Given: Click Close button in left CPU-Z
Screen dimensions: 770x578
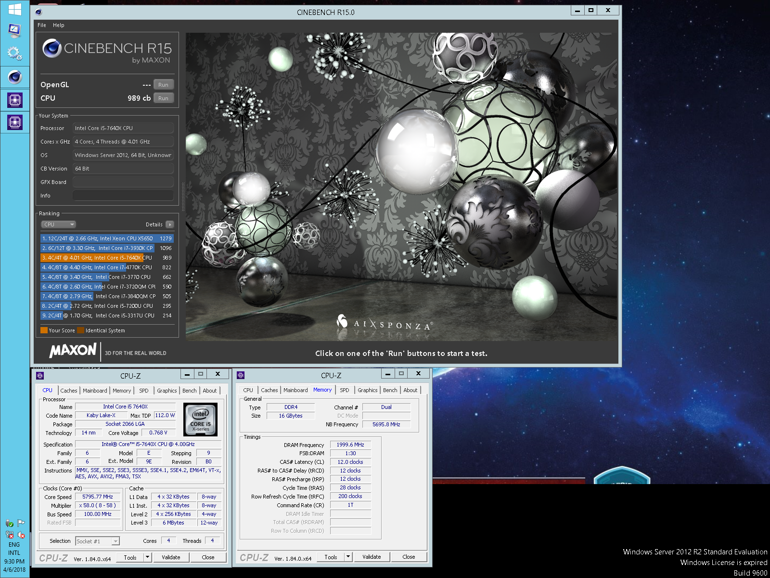Looking at the screenshot, I should point(208,557).
